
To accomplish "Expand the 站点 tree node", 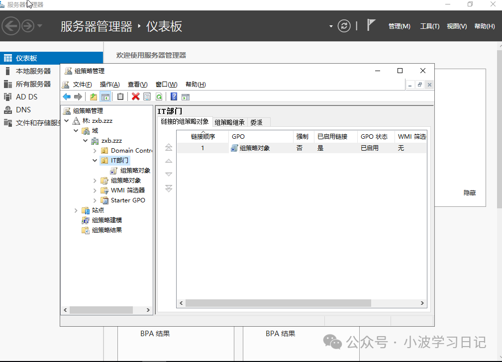I will click(x=76, y=210).
